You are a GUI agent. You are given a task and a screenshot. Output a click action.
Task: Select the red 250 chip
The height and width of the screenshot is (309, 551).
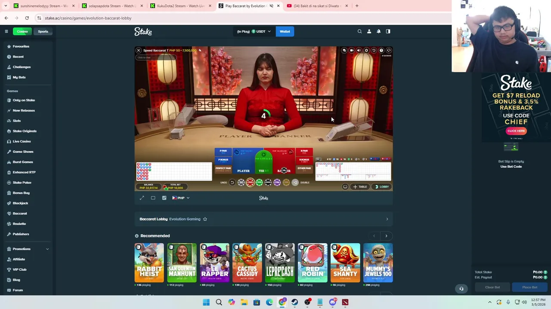250,182
